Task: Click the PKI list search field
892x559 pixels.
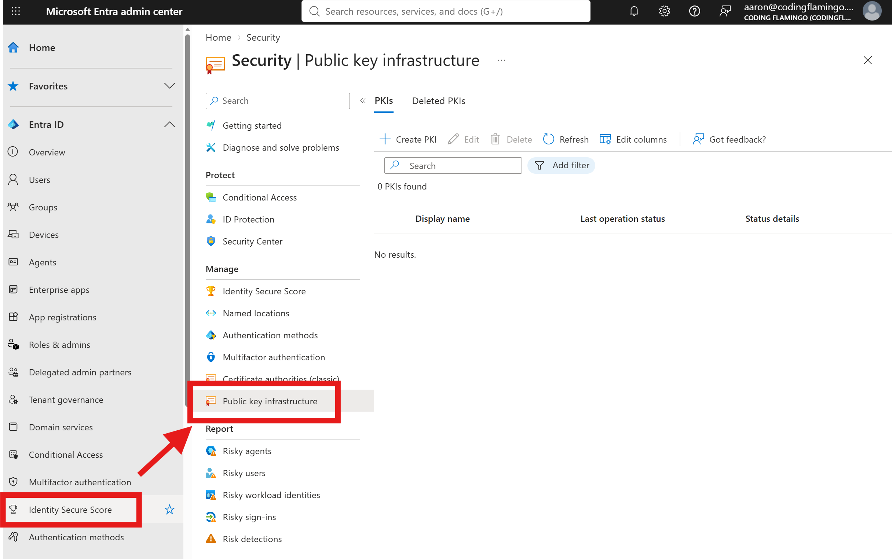Action: point(453,166)
